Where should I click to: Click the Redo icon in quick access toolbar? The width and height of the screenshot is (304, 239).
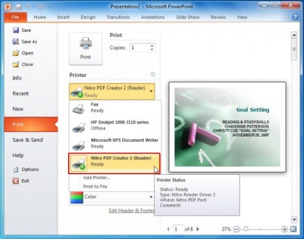pos(41,7)
